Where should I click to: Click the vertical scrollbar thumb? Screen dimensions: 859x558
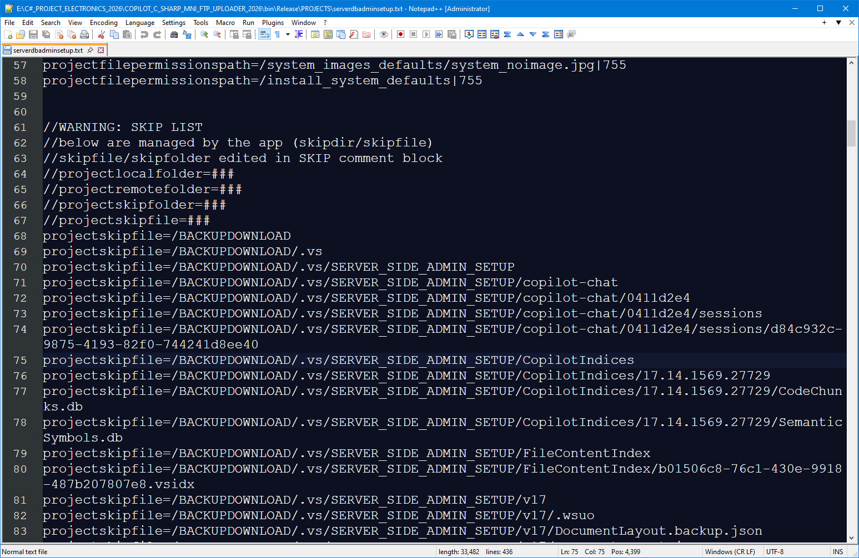(851, 133)
